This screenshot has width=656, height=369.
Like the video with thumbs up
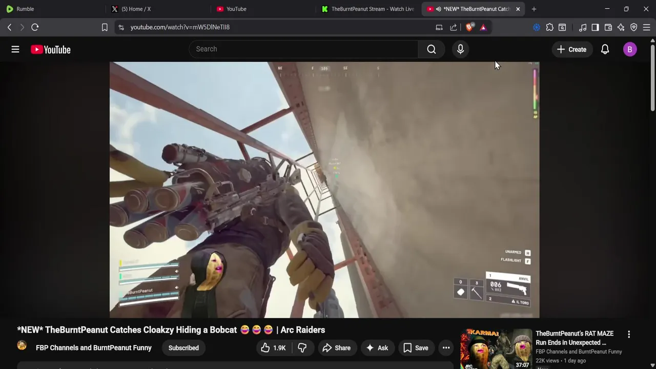coord(273,348)
